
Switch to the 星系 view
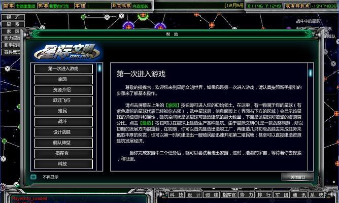13,24
